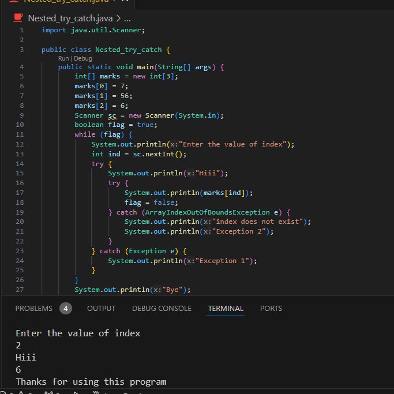Click line number 4 in the gutter
Screen dimensions: 394x394
[21, 67]
